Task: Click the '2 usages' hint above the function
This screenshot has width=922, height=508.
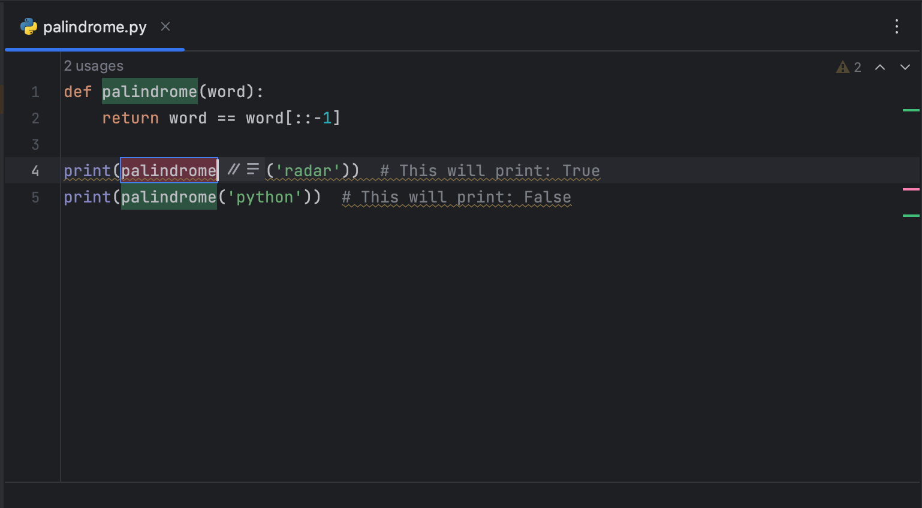Action: [94, 66]
